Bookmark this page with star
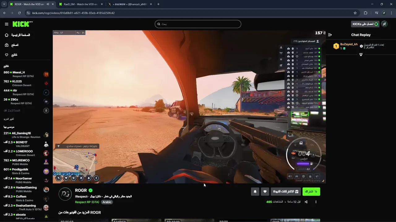 pos(355,13)
